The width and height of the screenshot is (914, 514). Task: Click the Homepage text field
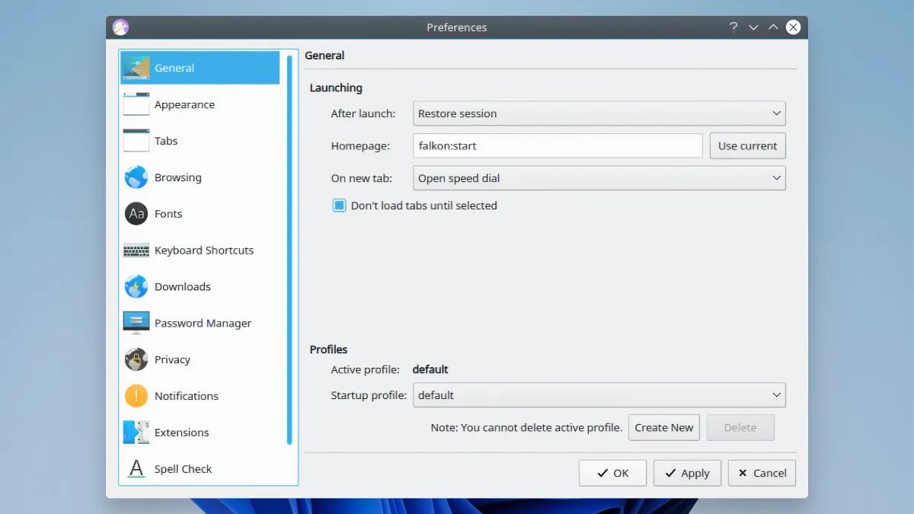[x=558, y=145]
